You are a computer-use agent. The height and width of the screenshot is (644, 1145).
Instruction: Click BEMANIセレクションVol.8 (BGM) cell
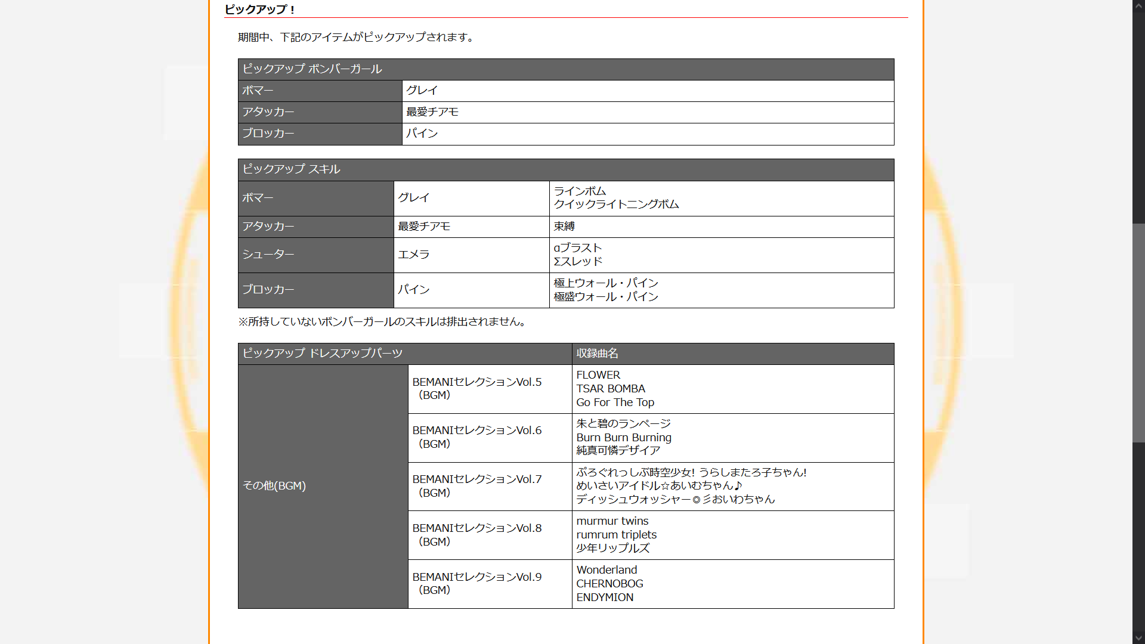pos(490,535)
